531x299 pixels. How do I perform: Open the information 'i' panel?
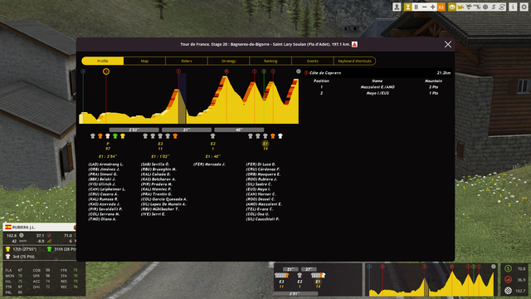pyautogui.click(x=513, y=7)
